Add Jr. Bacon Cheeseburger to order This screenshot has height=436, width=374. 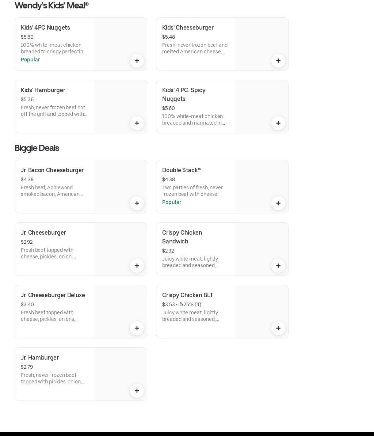(x=137, y=203)
